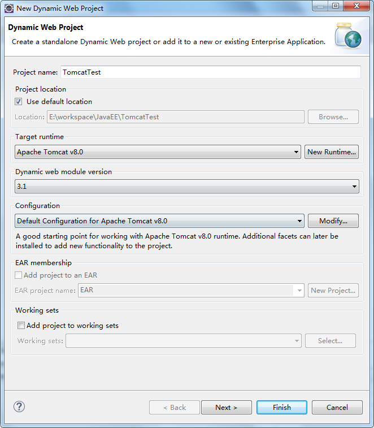The height and width of the screenshot is (428, 374).
Task: Cancel the new project dialog
Action: click(x=337, y=407)
